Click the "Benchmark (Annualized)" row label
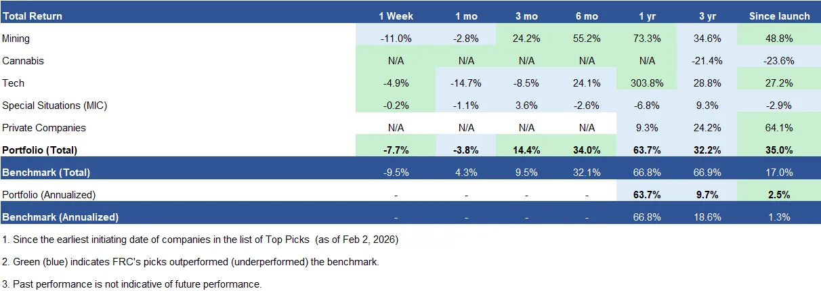821x291 pixels. 60,217
